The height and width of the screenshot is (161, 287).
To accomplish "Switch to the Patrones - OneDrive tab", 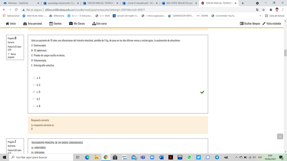I will pos(21,3).
